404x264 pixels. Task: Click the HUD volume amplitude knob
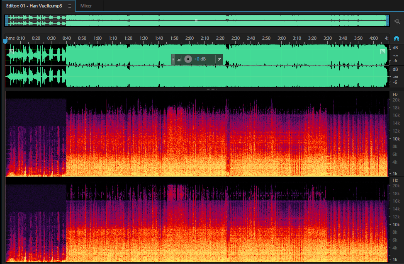click(188, 59)
